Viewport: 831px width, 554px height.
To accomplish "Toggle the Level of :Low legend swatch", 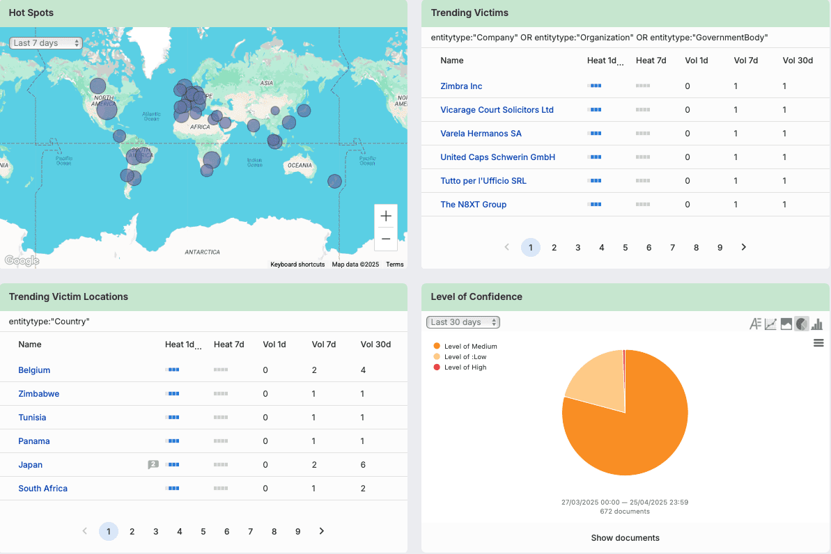I will click(437, 356).
